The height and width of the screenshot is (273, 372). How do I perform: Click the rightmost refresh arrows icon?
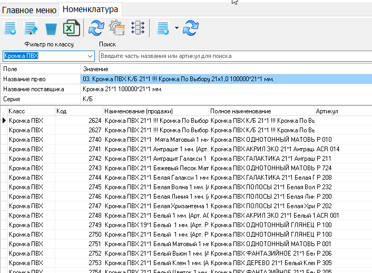191,28
